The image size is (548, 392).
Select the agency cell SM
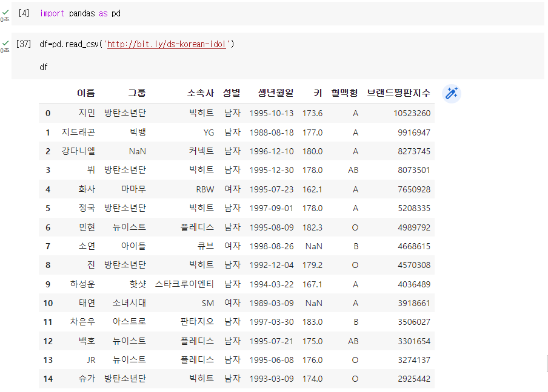click(x=207, y=303)
